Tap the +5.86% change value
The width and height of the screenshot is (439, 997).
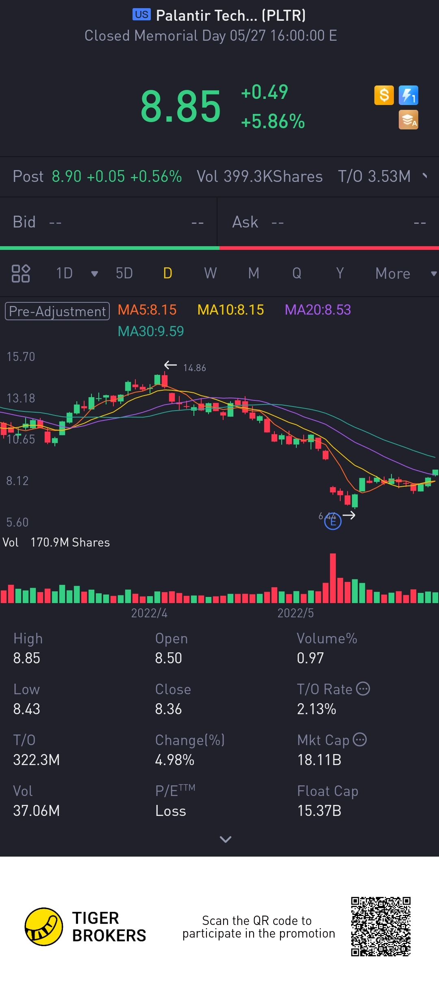(273, 121)
